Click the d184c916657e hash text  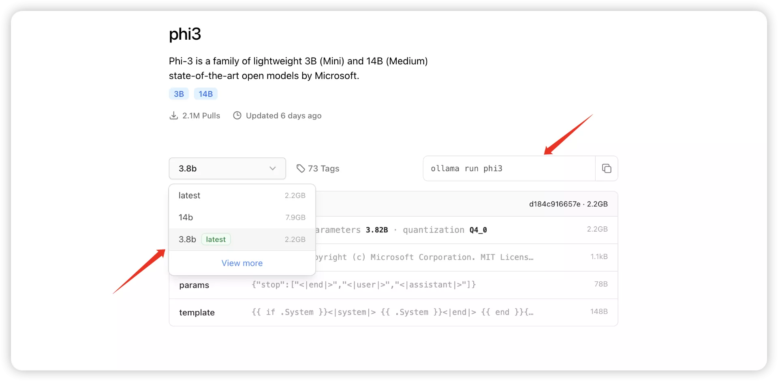point(554,204)
